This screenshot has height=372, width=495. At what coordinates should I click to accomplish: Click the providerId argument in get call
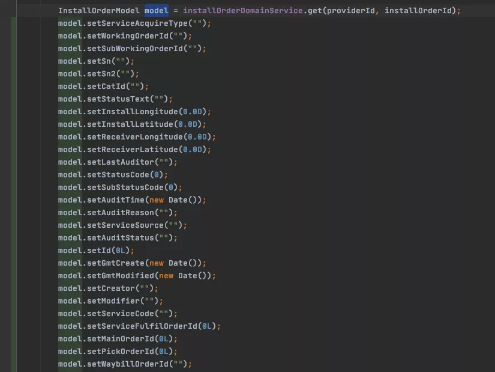(351, 11)
